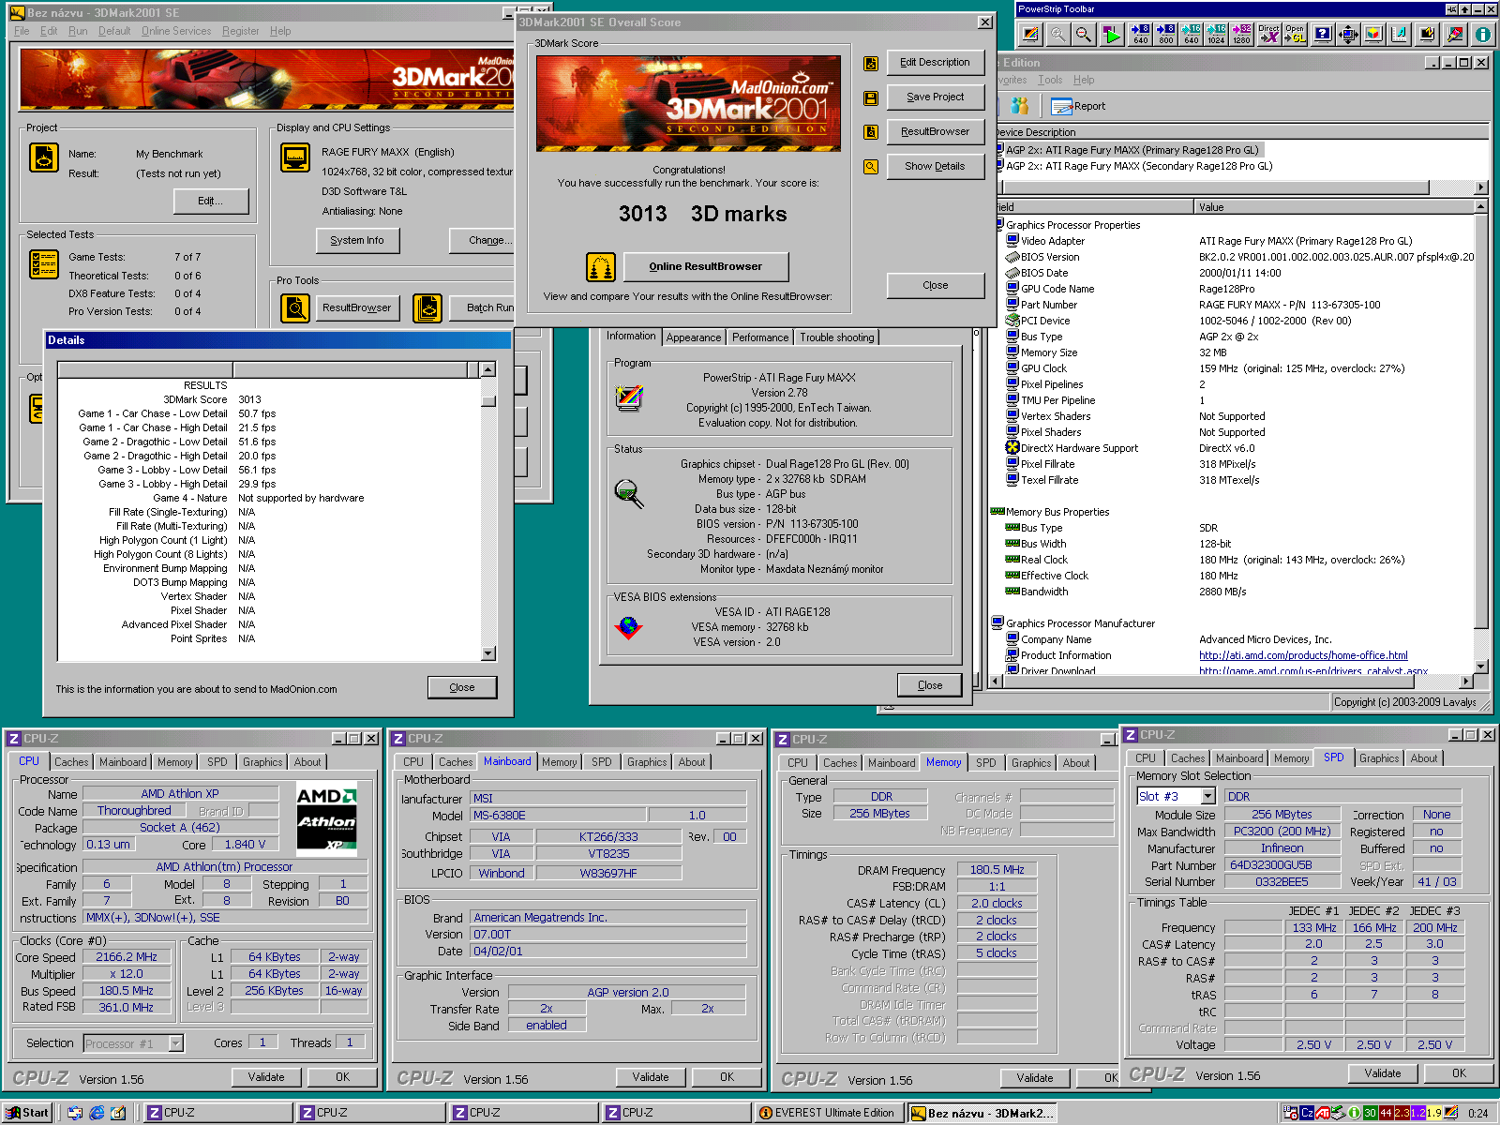Switch to Appearance tab in PowerStrip dialog
Image resolution: width=1500 pixels, height=1125 pixels.
coord(694,337)
